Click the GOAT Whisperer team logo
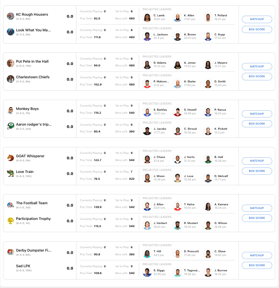Viewport: 279px width, 288px height. coord(11,158)
